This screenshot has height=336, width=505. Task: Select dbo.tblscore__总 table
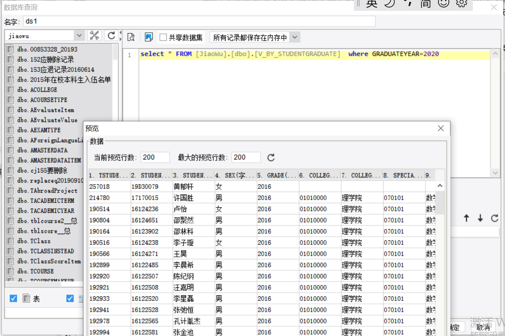[44, 231]
